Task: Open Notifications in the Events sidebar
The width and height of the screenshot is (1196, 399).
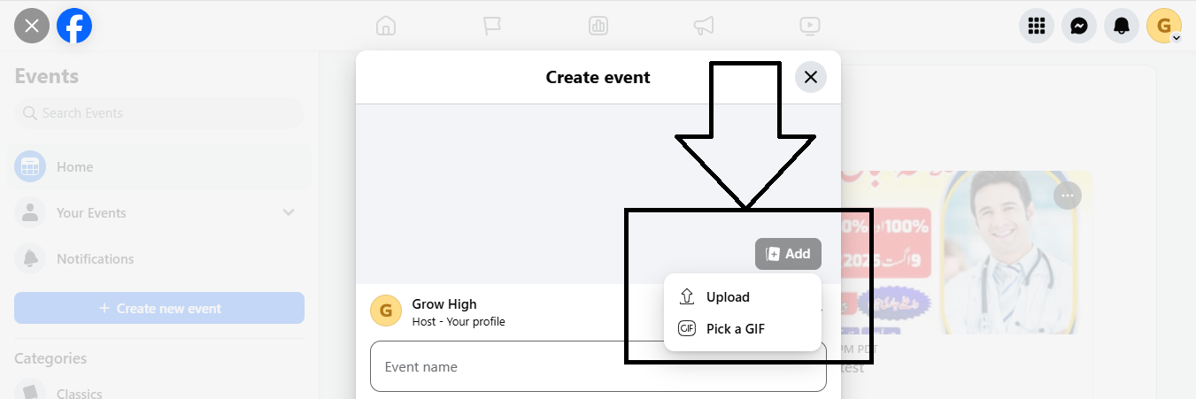Action: (95, 259)
